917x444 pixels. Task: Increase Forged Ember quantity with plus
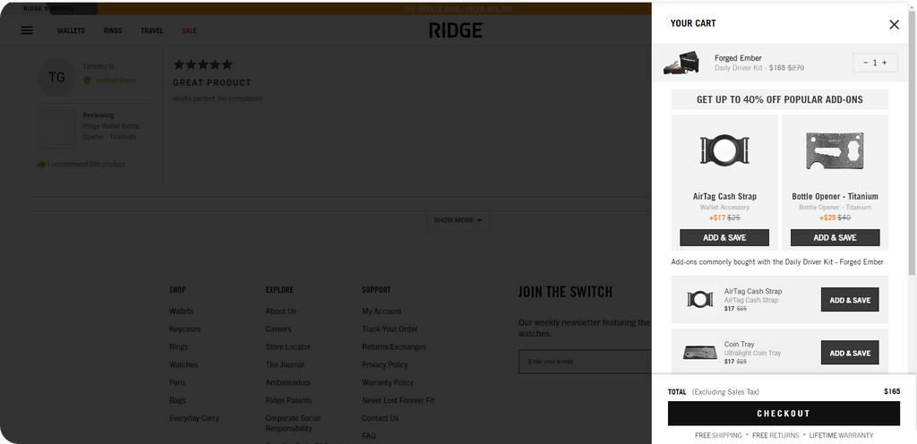tap(884, 63)
